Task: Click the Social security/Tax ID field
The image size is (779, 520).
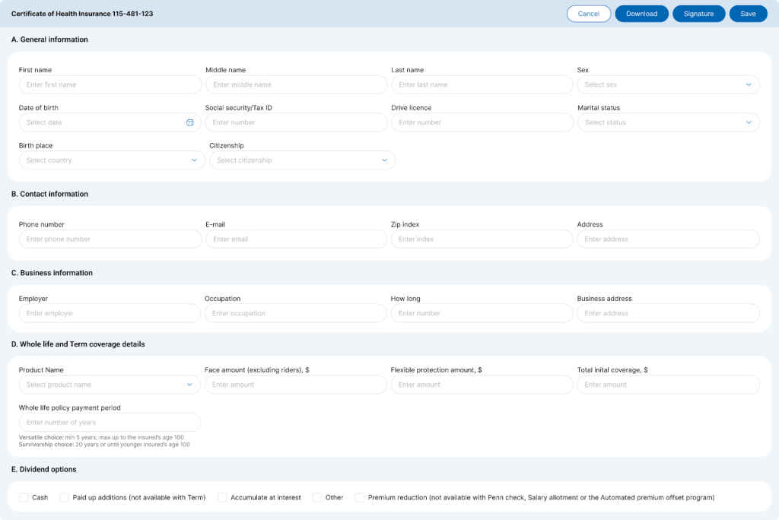Action: tap(296, 122)
